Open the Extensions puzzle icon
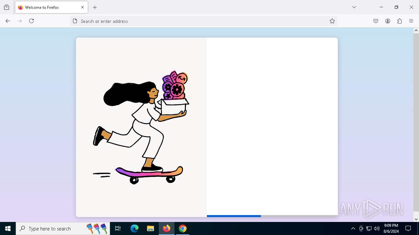Screen dimensions: 419x235 (x=399, y=21)
